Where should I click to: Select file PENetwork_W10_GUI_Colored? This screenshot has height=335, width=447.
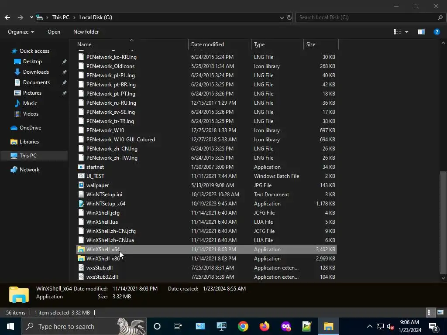120,140
